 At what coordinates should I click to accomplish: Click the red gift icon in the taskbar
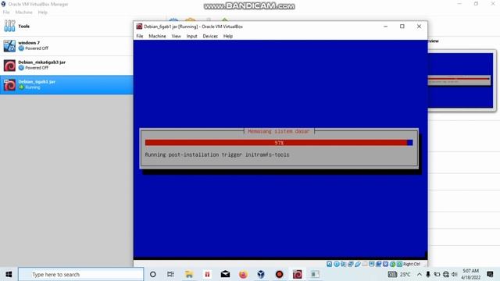coord(207,274)
